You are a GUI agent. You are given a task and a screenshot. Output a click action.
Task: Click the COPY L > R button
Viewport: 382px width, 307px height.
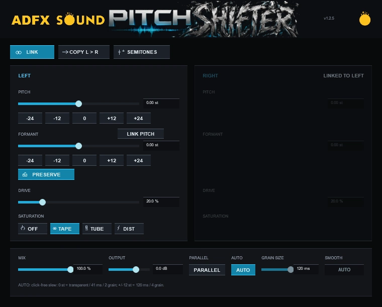(x=84, y=52)
